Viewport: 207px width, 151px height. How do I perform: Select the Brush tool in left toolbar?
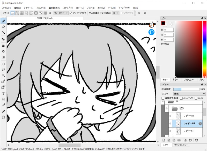(3, 21)
